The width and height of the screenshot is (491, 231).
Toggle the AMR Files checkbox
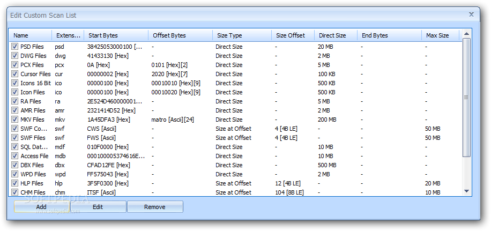14,110
